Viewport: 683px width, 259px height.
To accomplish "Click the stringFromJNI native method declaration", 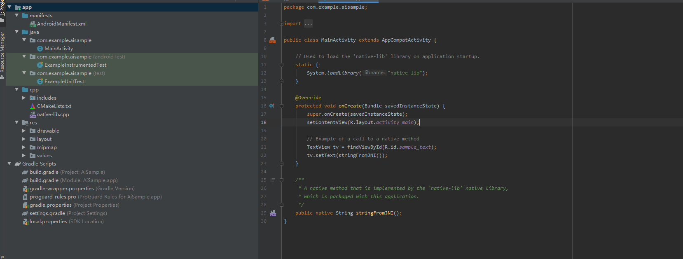I will (374, 213).
